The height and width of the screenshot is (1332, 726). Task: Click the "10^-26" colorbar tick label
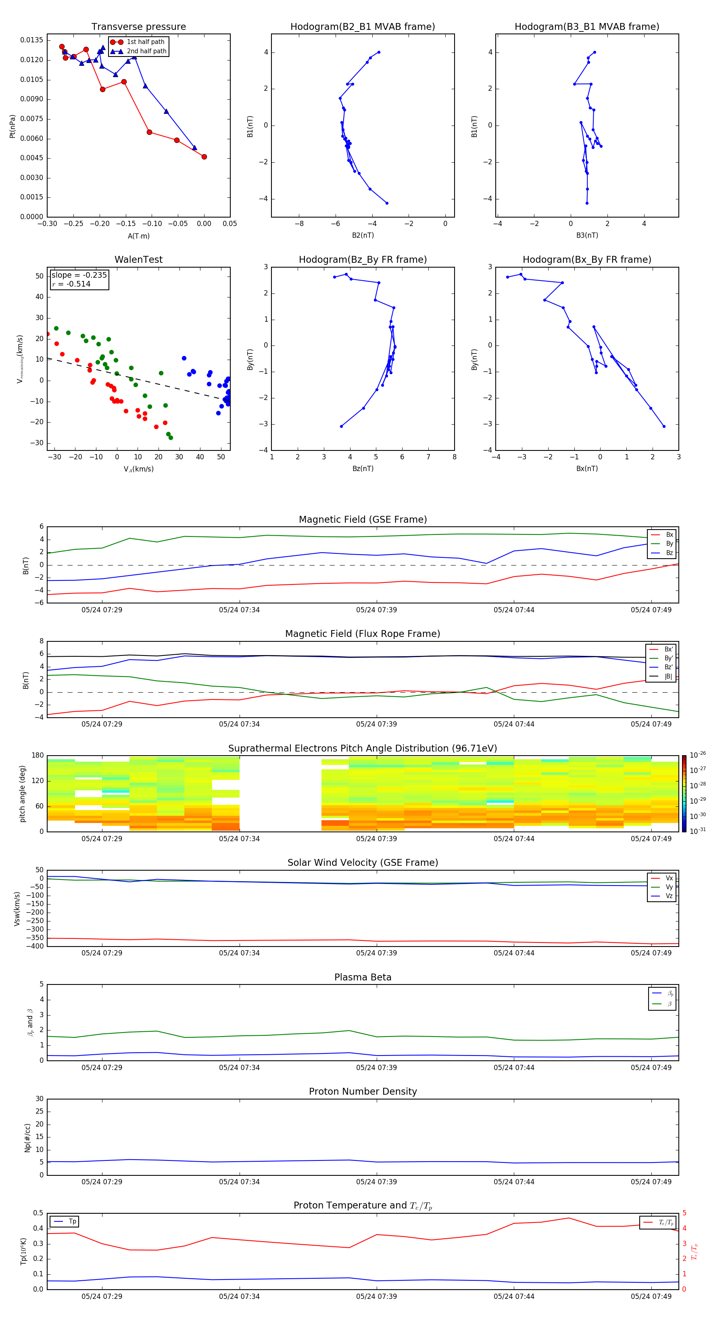pos(698,755)
